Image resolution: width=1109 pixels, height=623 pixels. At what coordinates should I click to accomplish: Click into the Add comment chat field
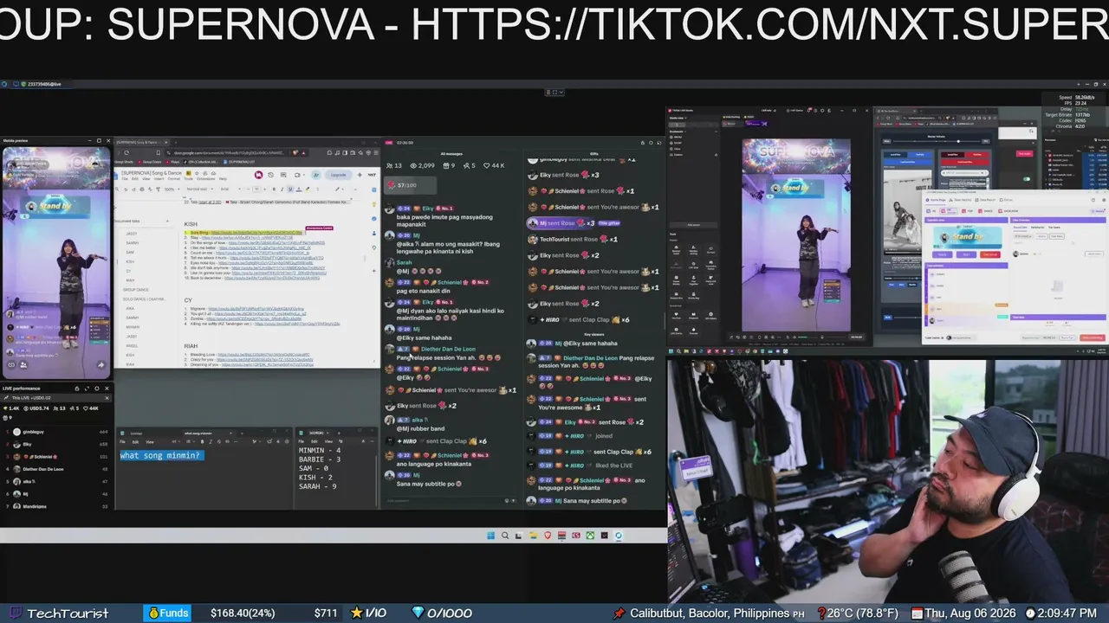444,500
